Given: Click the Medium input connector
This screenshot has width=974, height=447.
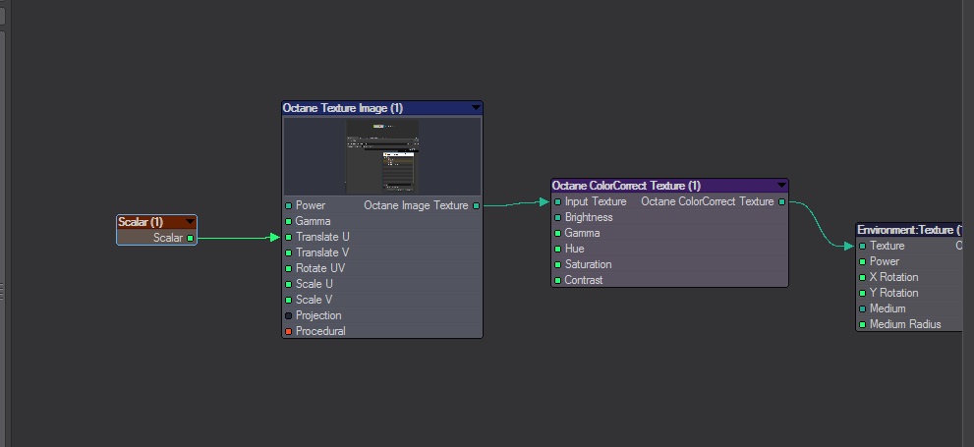Looking at the screenshot, I should [862, 309].
